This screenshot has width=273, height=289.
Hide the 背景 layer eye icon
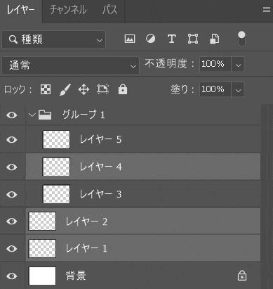[12, 276]
